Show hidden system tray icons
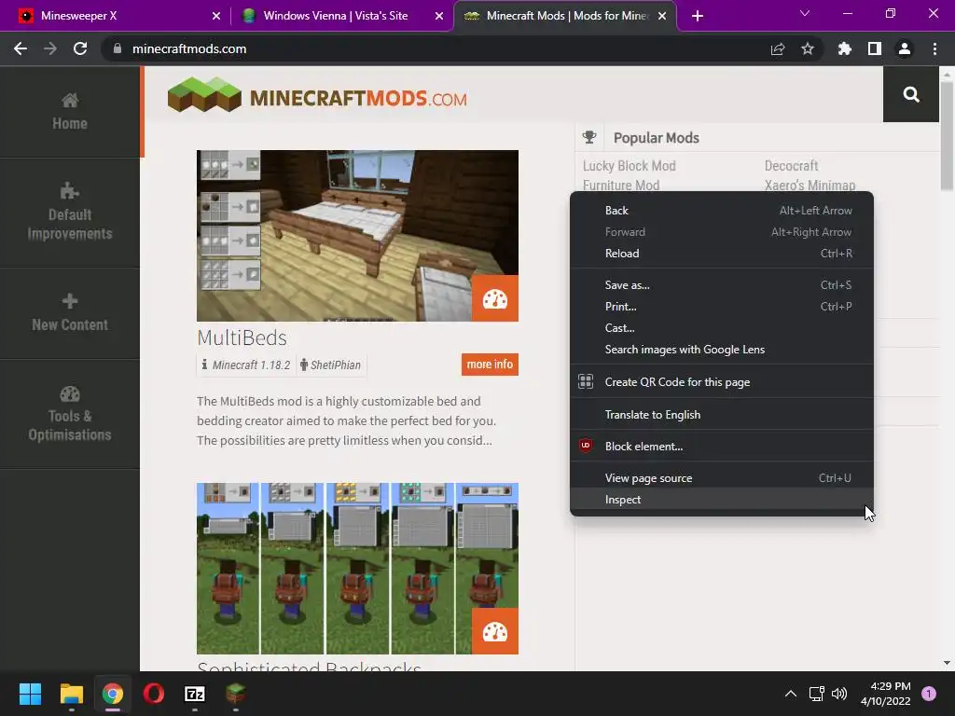955x716 pixels. [791, 694]
